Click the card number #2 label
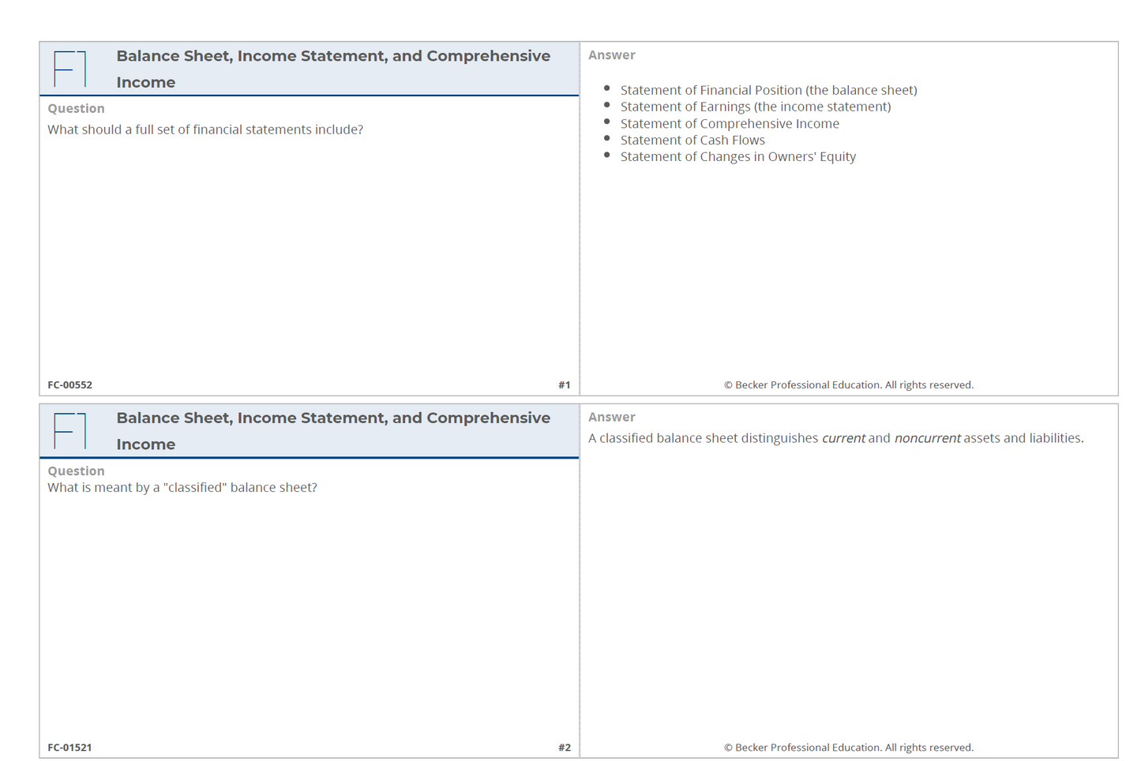1141x761 pixels. [564, 748]
